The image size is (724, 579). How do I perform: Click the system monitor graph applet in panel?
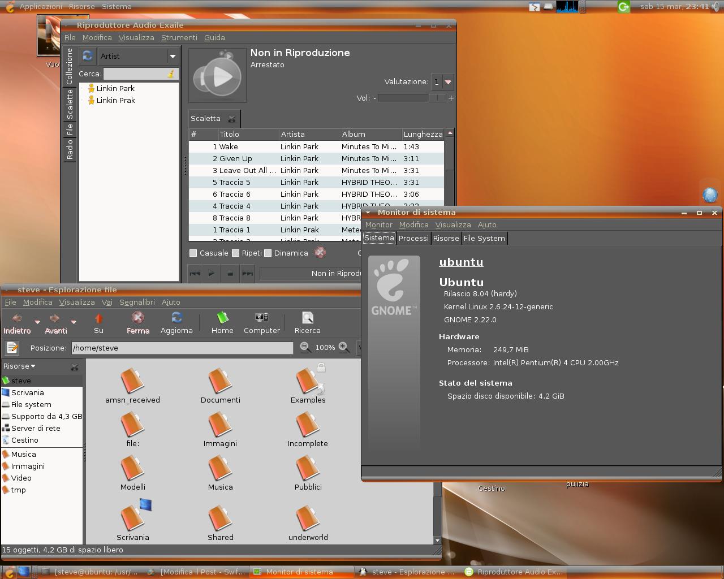568,7
